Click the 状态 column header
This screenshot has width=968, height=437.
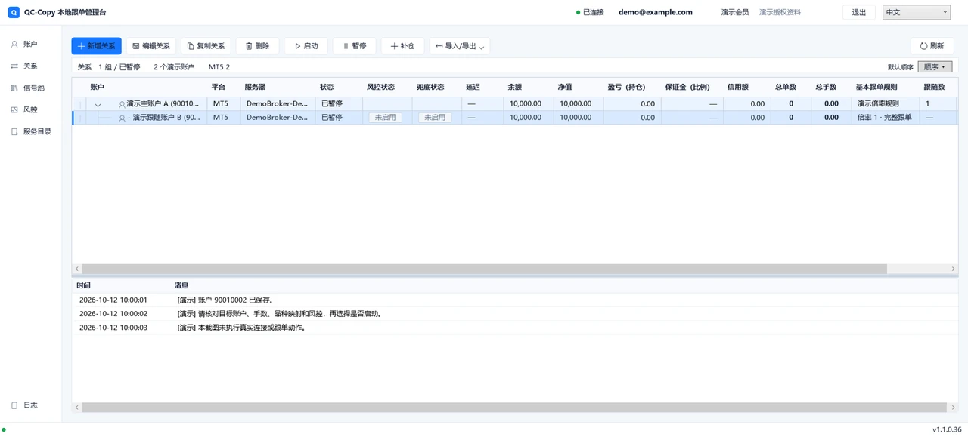coord(327,87)
